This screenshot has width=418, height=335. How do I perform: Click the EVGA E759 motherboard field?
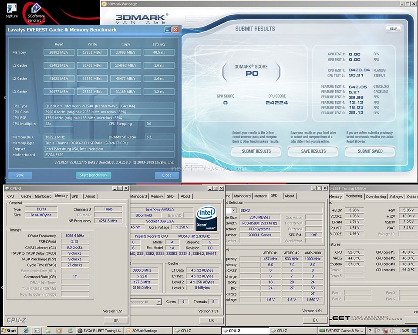(109, 155)
